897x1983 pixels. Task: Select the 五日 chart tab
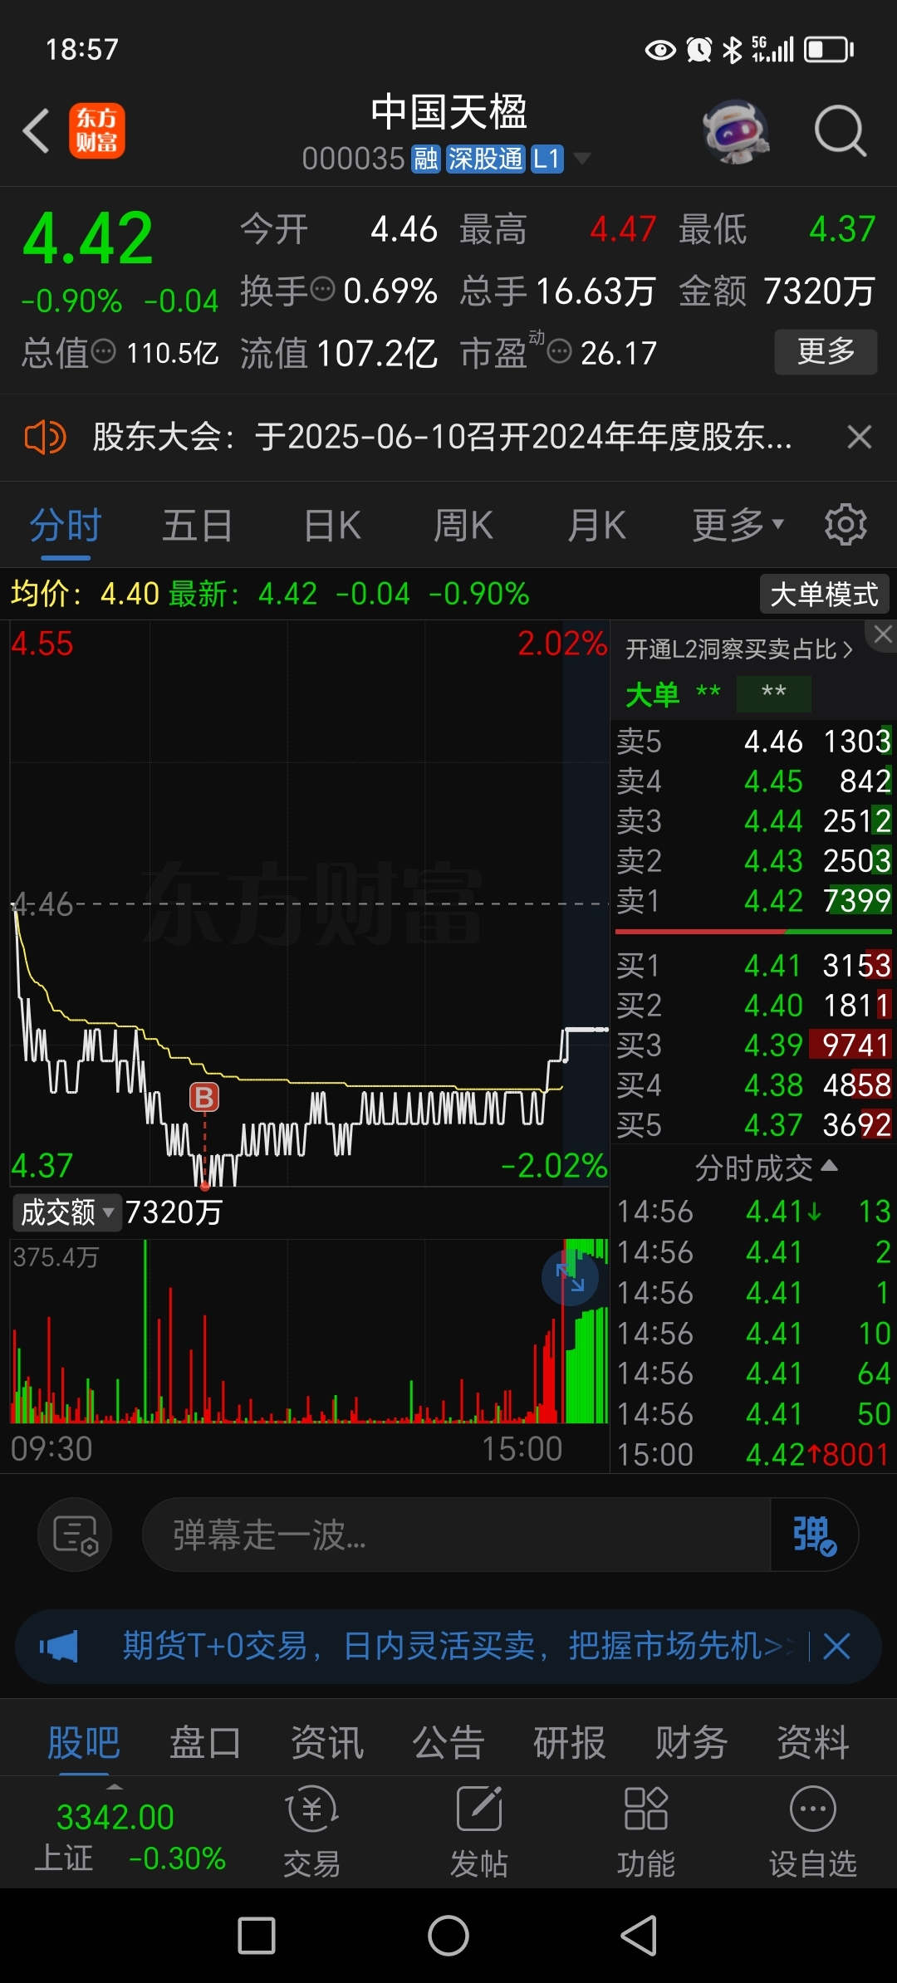tap(198, 526)
